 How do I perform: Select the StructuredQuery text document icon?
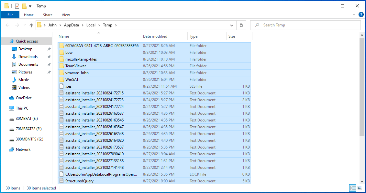click(x=61, y=181)
